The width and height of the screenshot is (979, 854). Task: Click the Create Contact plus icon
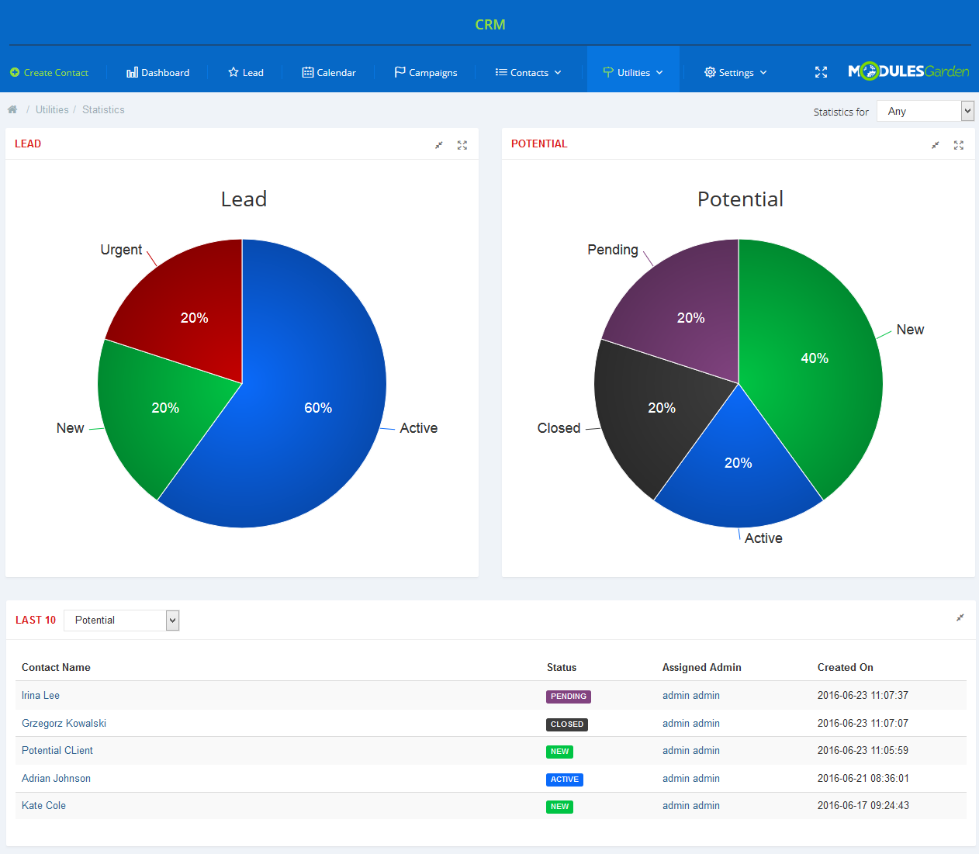pyautogui.click(x=15, y=72)
